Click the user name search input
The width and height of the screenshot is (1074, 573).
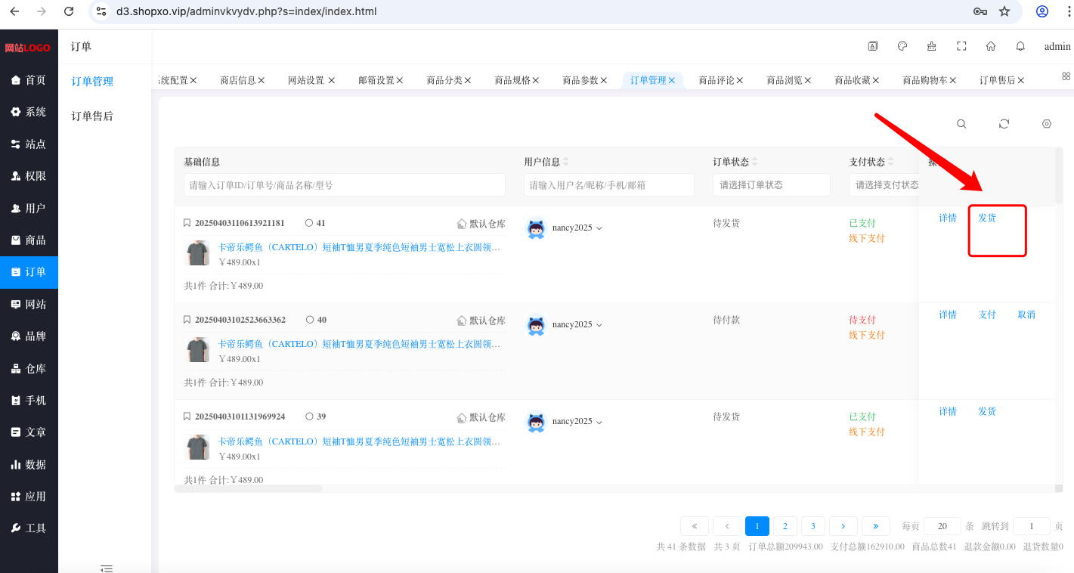click(609, 184)
